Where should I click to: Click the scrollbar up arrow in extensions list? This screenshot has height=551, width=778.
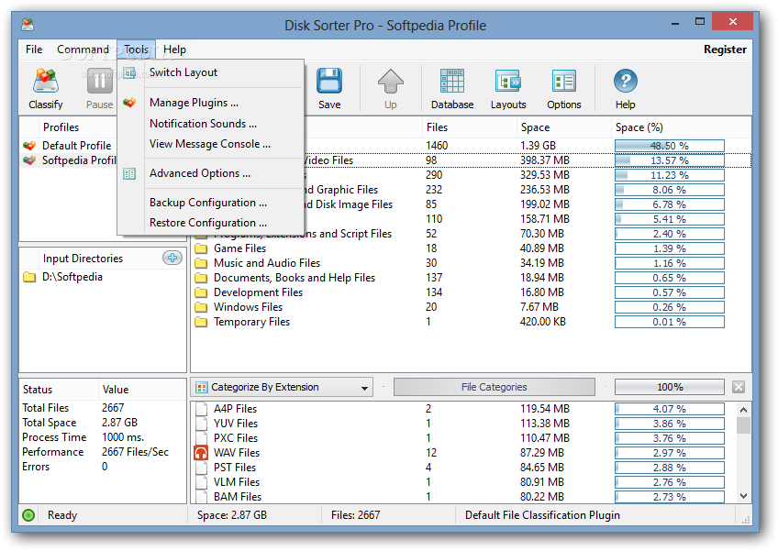tap(743, 410)
